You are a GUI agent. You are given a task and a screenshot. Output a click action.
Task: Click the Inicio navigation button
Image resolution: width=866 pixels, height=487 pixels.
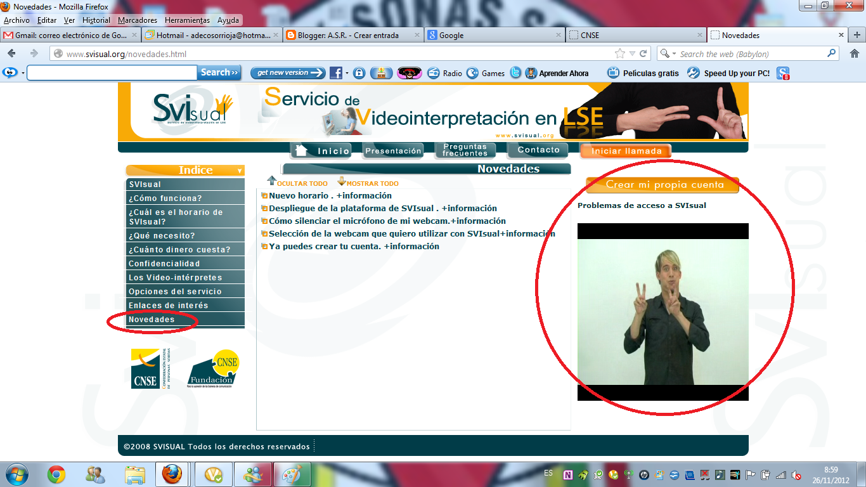click(x=322, y=151)
